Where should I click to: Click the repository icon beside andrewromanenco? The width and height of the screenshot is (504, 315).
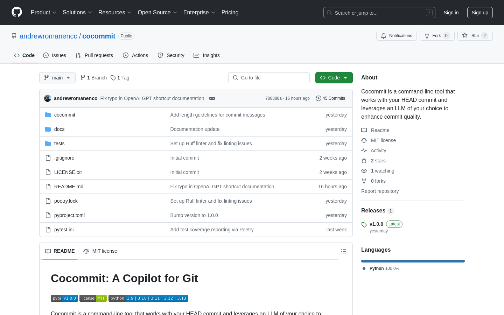pyautogui.click(x=14, y=36)
